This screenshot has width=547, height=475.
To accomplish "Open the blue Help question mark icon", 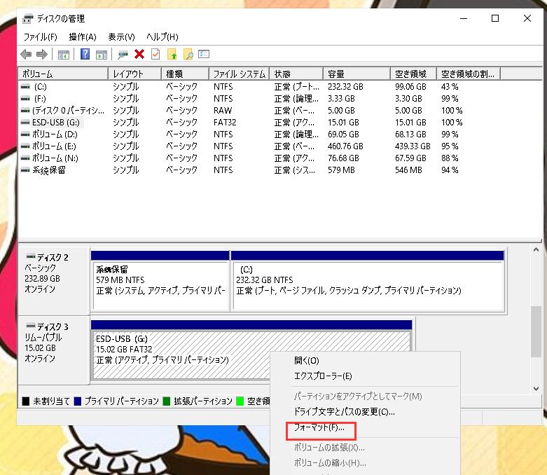I will coord(85,54).
